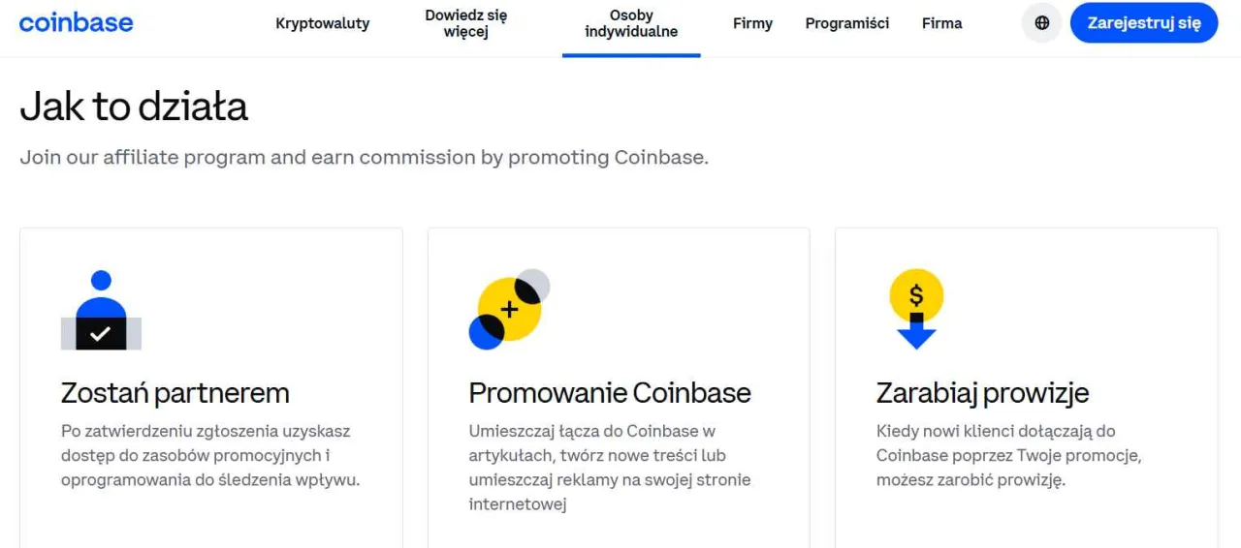Expand the Firmy navigation menu
Viewport: 1241px width, 548px height.
(x=752, y=23)
